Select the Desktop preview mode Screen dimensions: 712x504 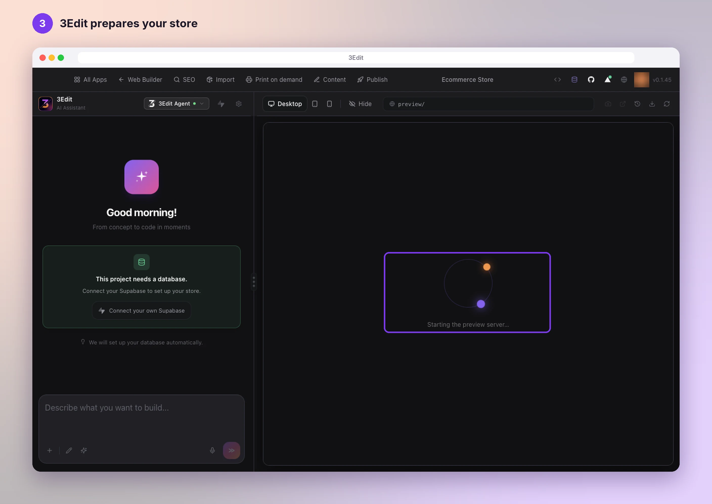(x=285, y=104)
